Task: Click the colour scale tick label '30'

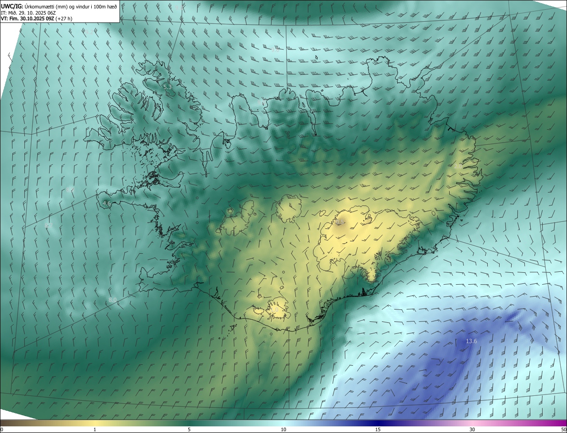Action: click(x=472, y=429)
